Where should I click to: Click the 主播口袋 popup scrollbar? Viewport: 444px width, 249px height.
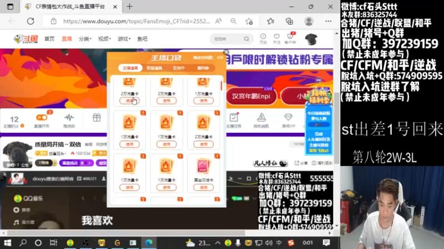pos(221,86)
